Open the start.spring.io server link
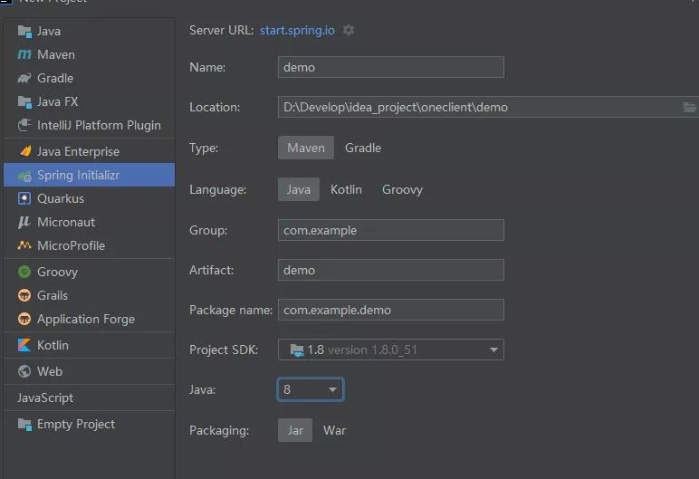This screenshot has width=699, height=479. 297,30
